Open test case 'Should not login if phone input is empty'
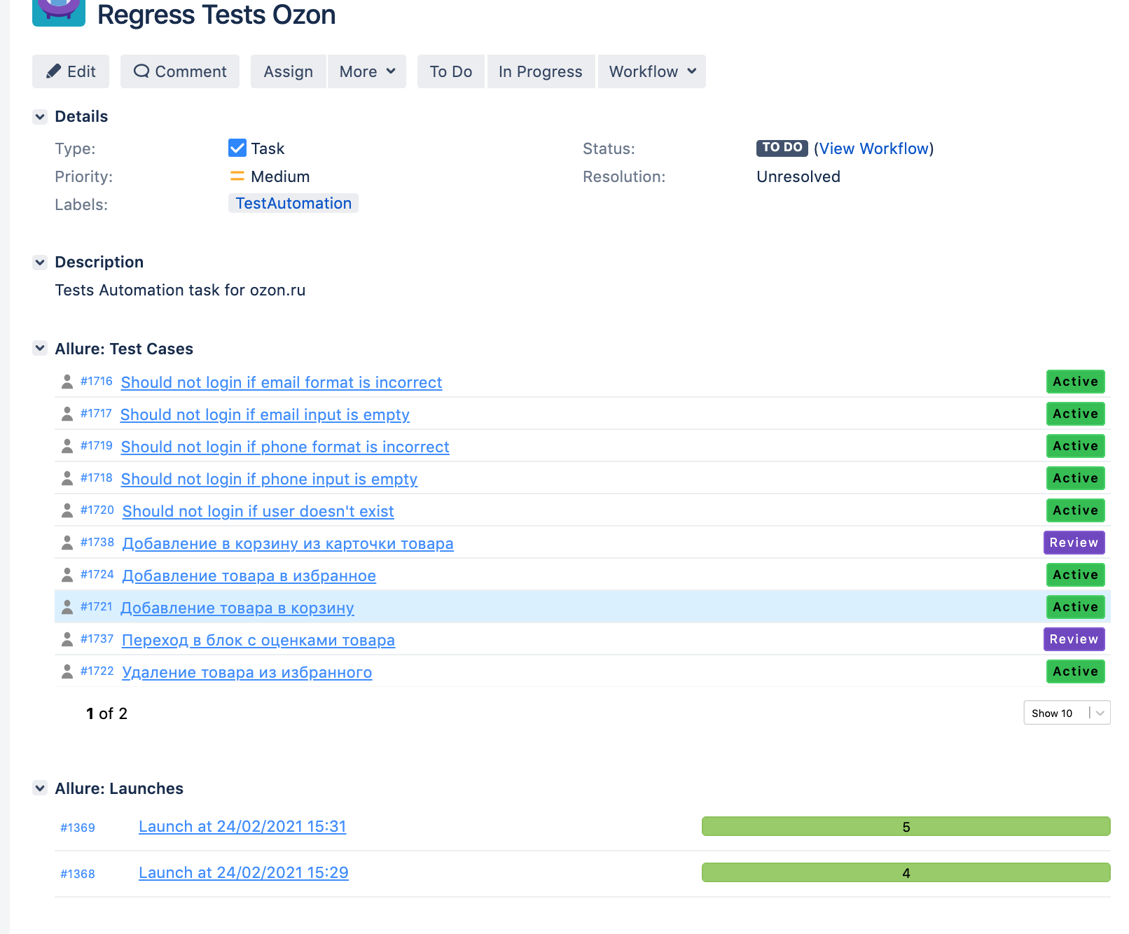This screenshot has width=1129, height=934. pyautogui.click(x=269, y=479)
